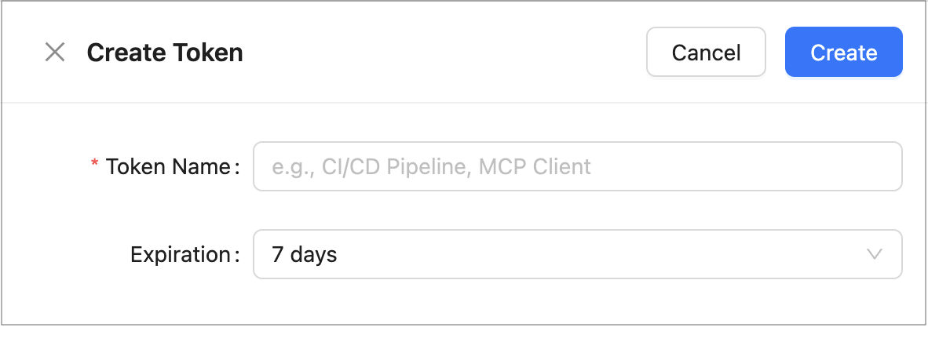Focus the Token Name input field
928x342 pixels.
577,166
